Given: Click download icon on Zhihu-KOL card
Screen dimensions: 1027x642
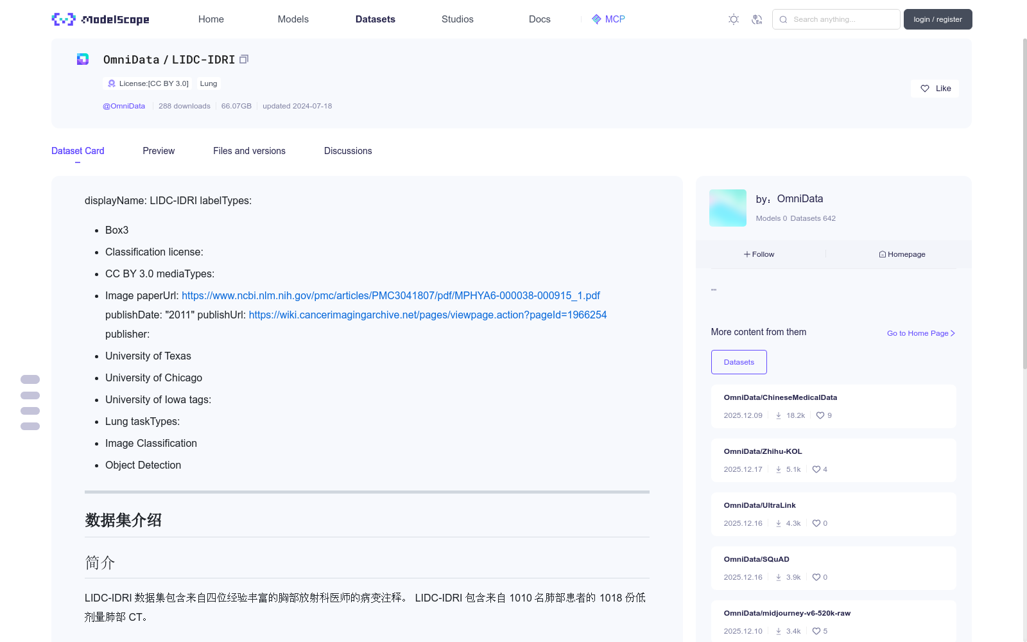Looking at the screenshot, I should (779, 469).
